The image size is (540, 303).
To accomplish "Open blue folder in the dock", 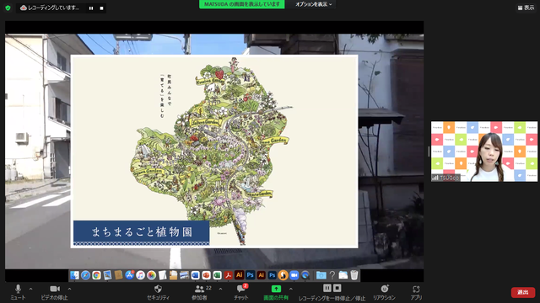I will [321, 275].
